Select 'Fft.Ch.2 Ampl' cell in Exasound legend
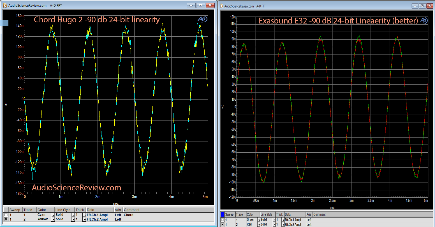435x227 pixels. click(295, 224)
